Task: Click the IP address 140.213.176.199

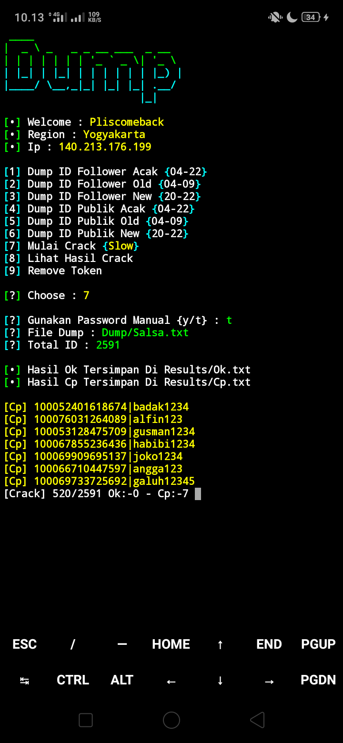Action: click(x=104, y=147)
